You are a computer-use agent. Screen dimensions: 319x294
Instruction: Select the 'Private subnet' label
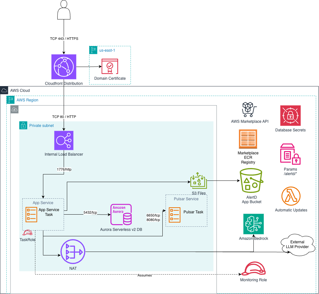click(x=41, y=126)
